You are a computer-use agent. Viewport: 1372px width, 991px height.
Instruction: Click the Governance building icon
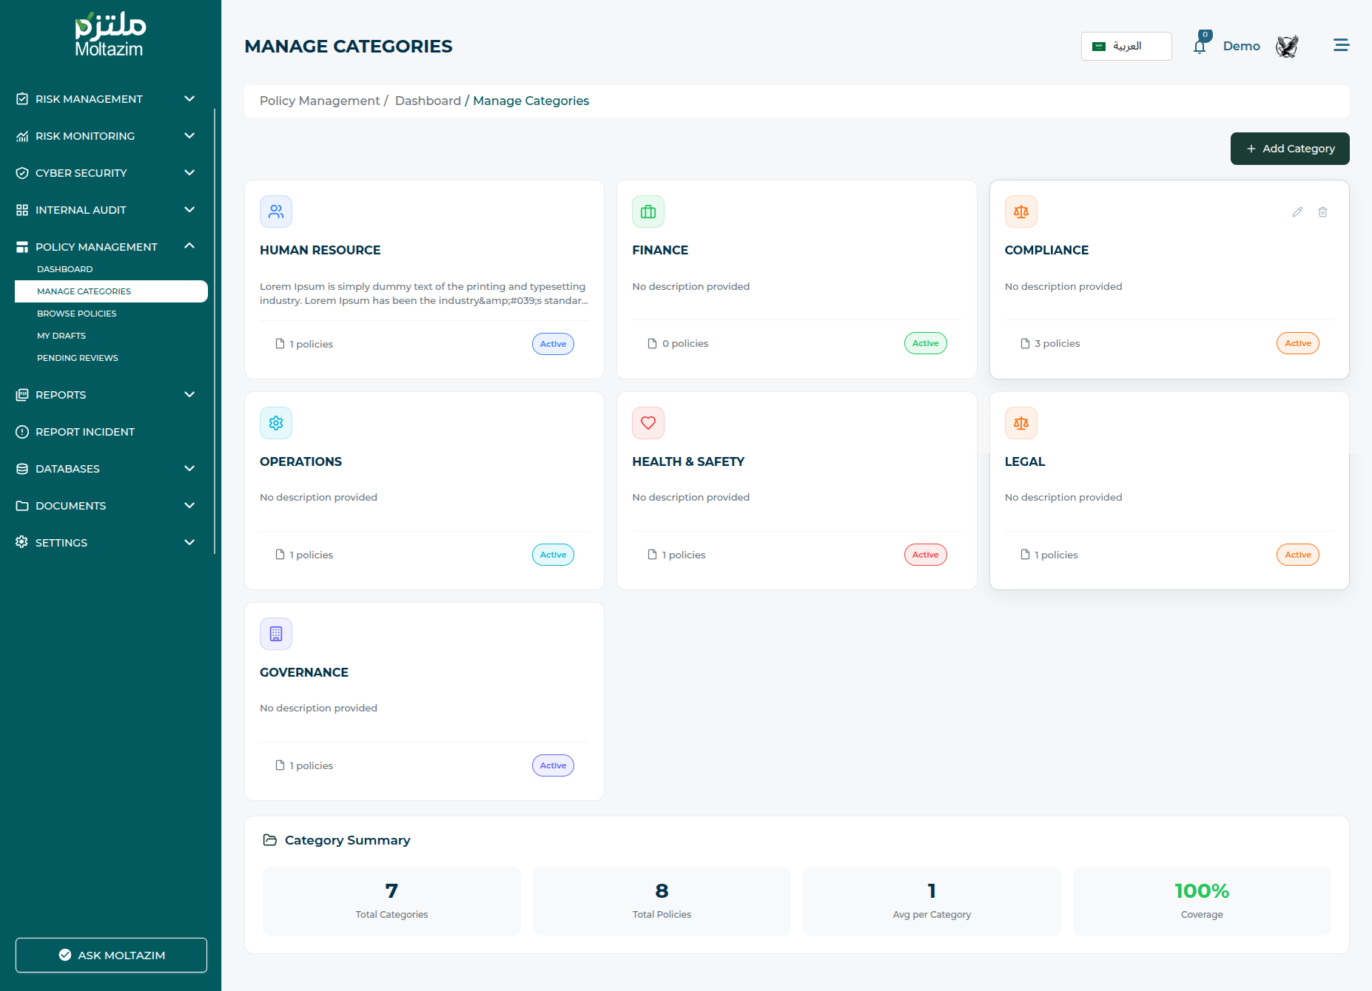tap(276, 634)
